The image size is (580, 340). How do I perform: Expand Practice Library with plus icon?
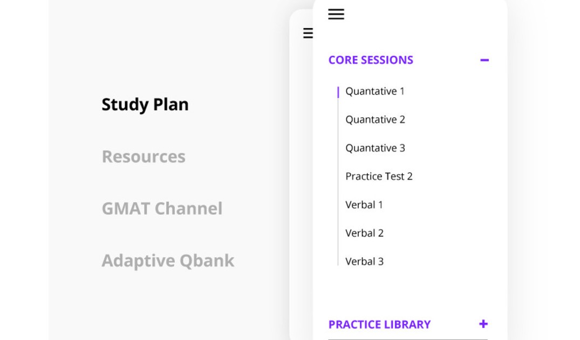(x=483, y=324)
